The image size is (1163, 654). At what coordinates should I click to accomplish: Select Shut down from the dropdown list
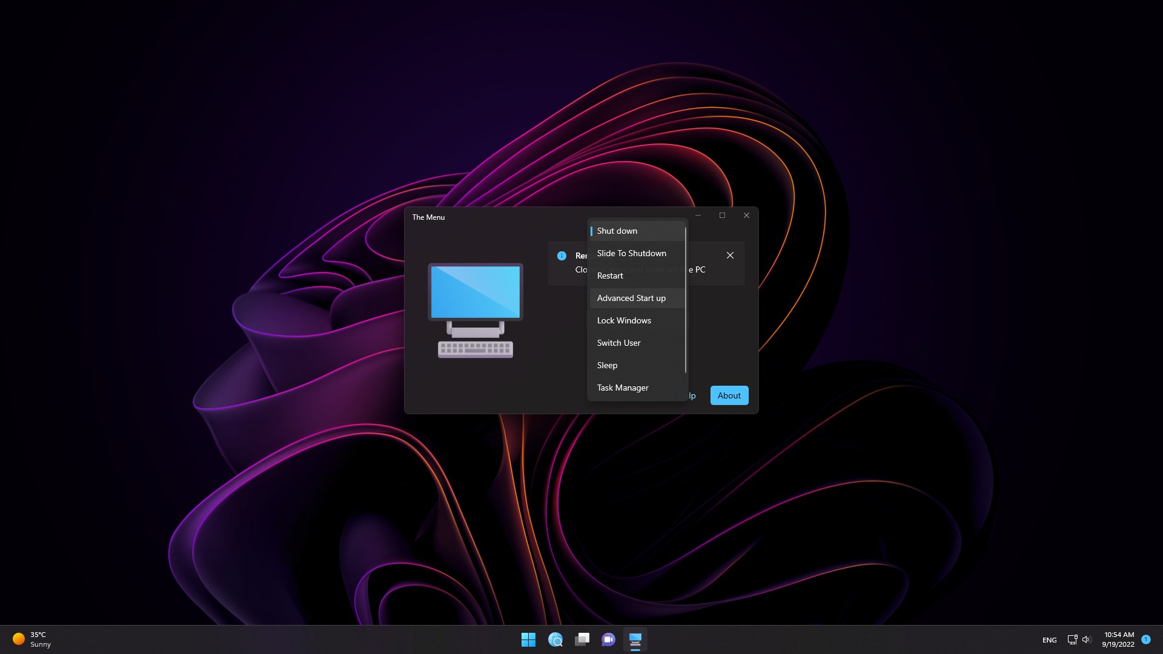[637, 231]
